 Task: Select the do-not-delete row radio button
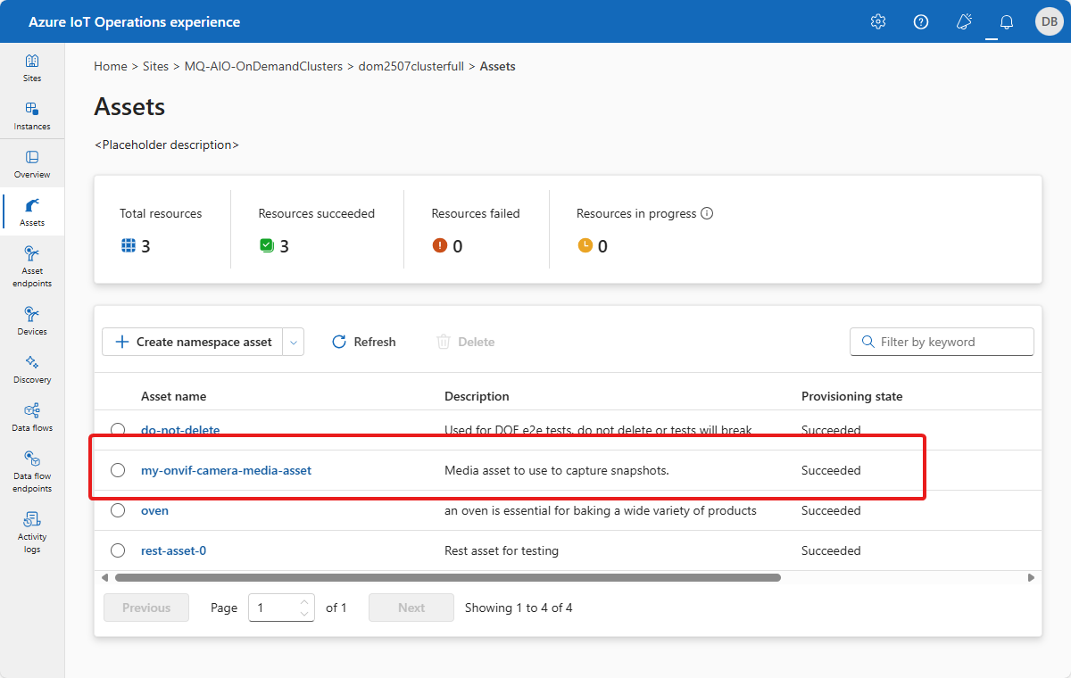(x=118, y=430)
